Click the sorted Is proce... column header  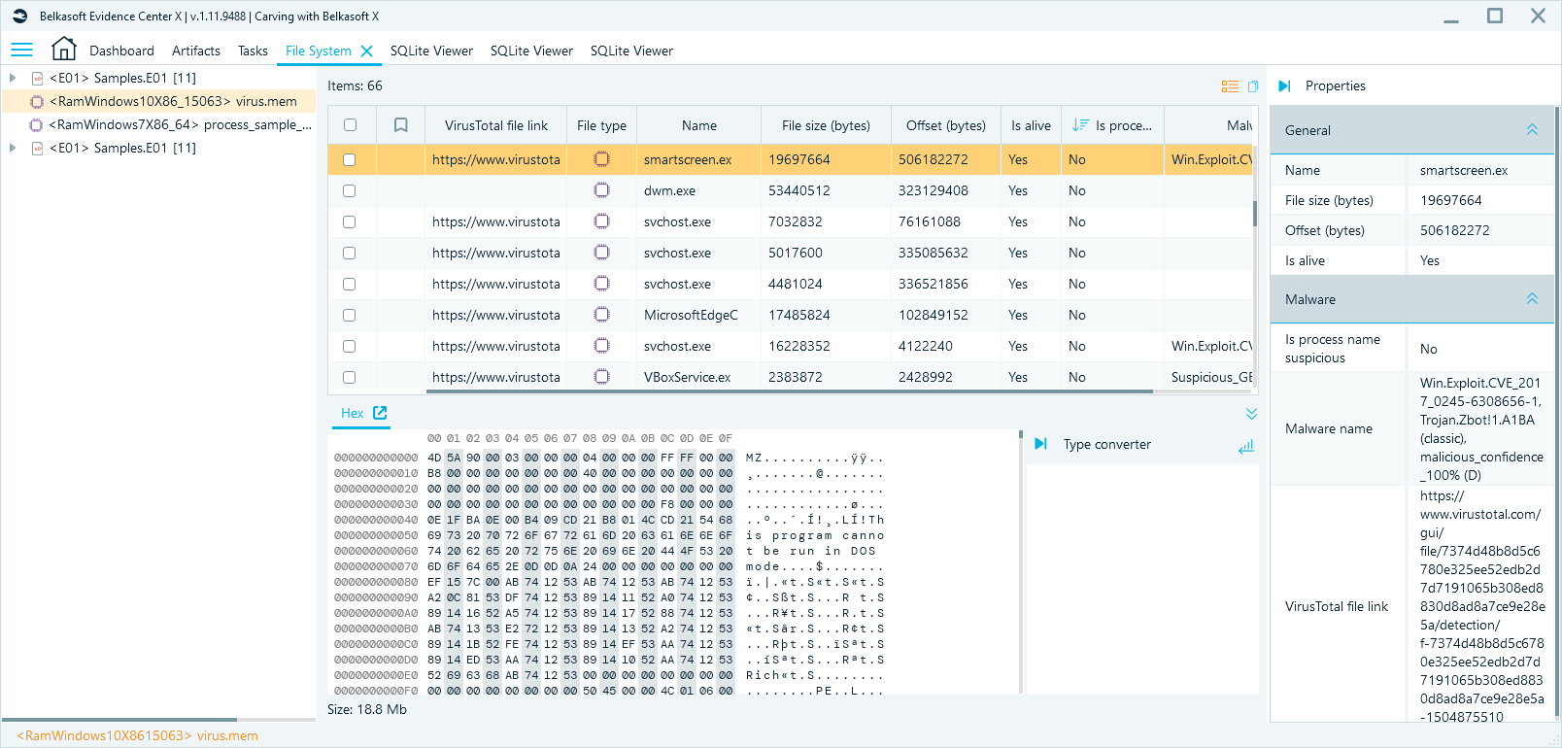pyautogui.click(x=1112, y=125)
